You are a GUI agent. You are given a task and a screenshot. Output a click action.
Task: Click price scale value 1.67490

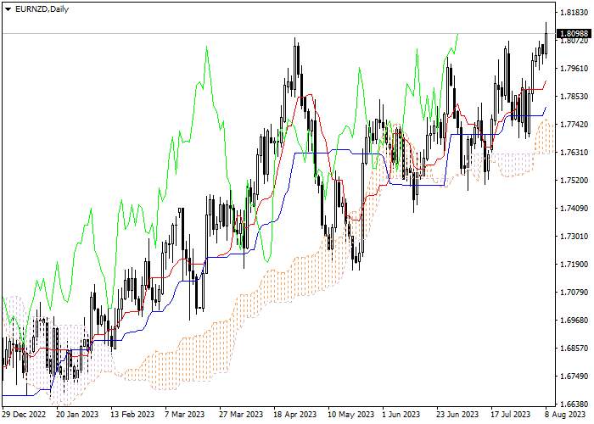coord(574,376)
